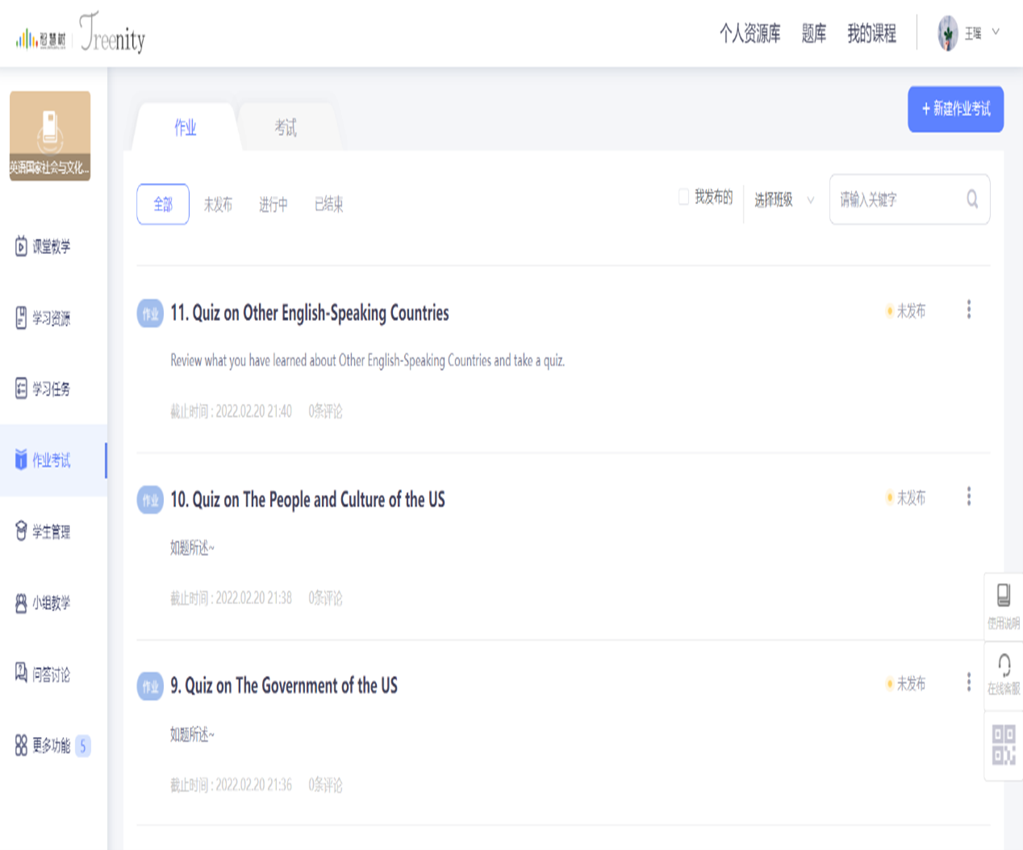The width and height of the screenshot is (1023, 850).
Task: Expand the 选择班级 dropdown
Action: pyautogui.click(x=784, y=200)
